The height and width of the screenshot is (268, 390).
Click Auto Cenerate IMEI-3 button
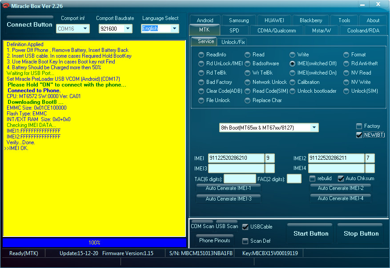coord(228,198)
